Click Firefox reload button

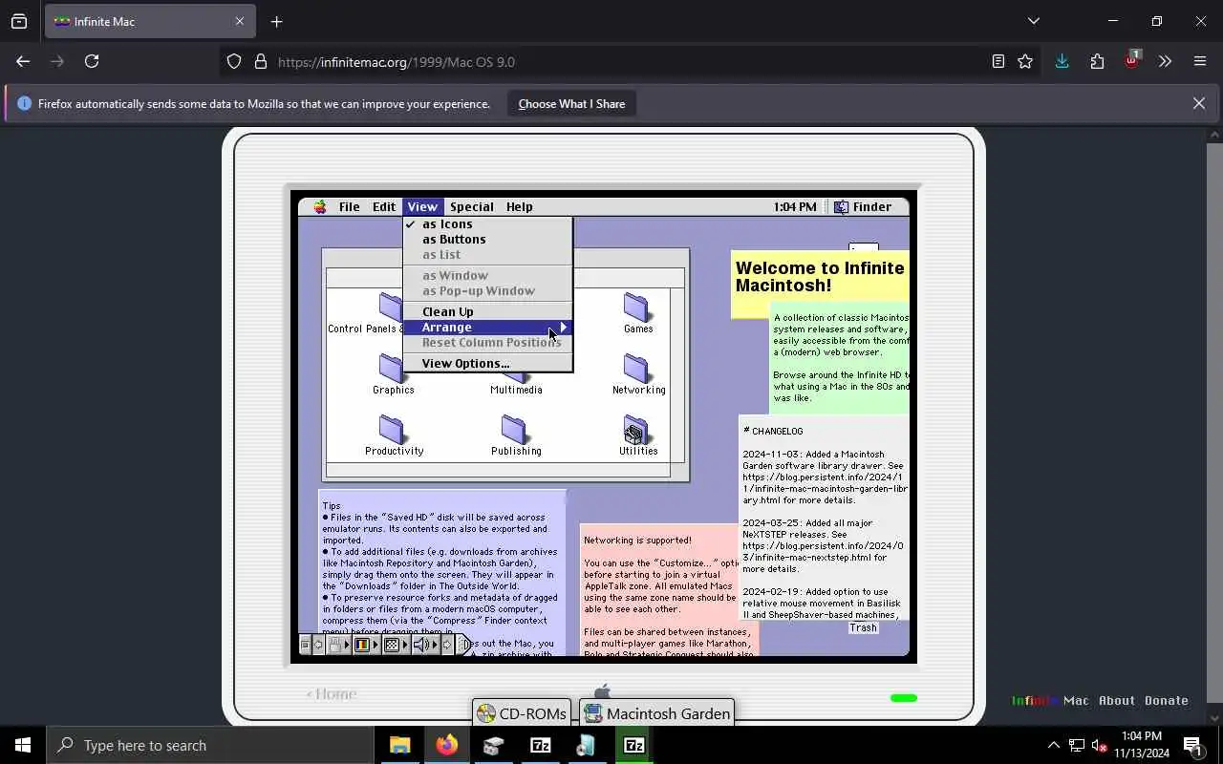click(x=92, y=61)
